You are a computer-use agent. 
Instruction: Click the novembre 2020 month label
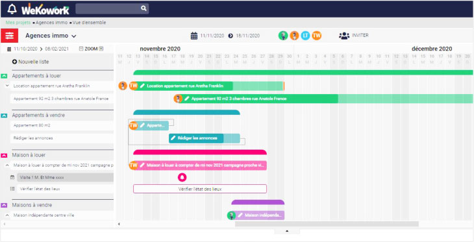point(160,49)
